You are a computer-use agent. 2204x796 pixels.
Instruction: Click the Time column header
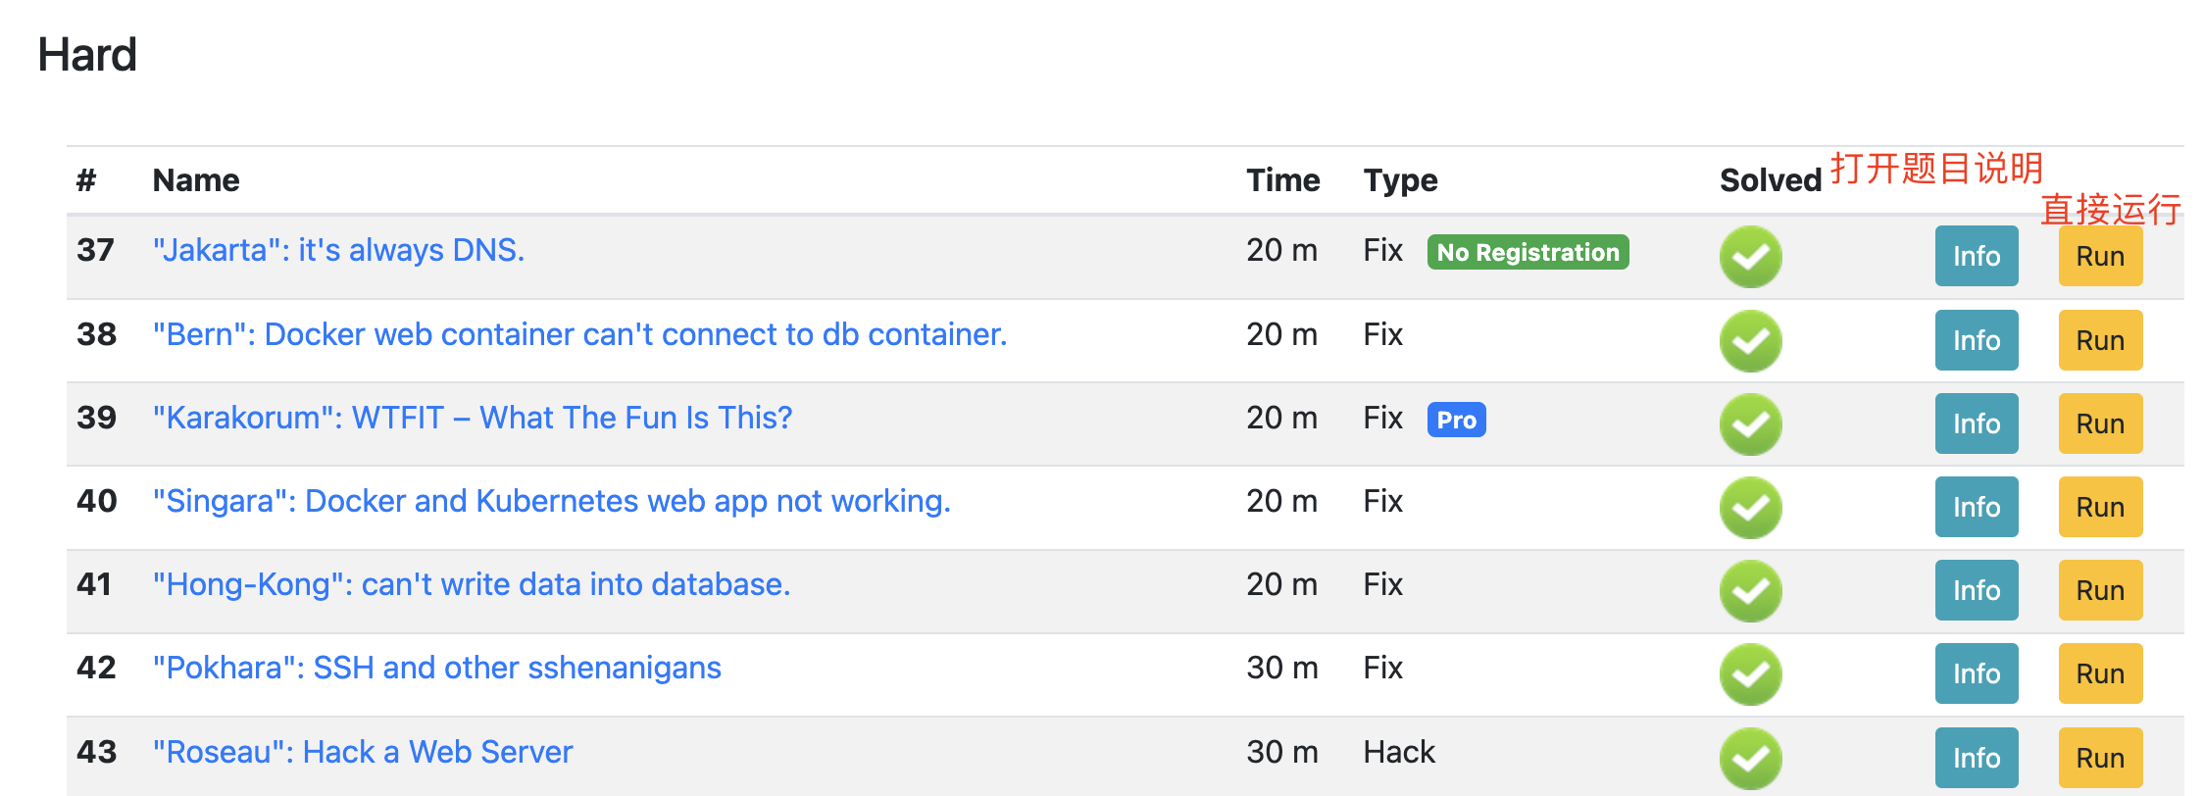(x=1282, y=180)
